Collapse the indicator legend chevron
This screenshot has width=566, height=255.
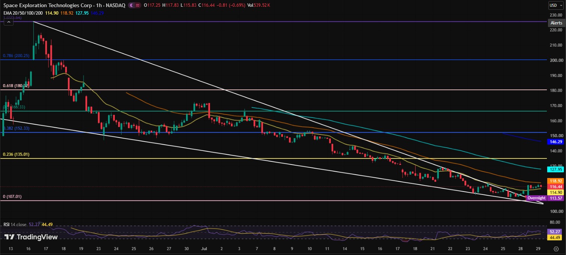click(x=8, y=22)
